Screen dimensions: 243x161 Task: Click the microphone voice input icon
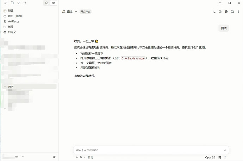click(x=81, y=157)
